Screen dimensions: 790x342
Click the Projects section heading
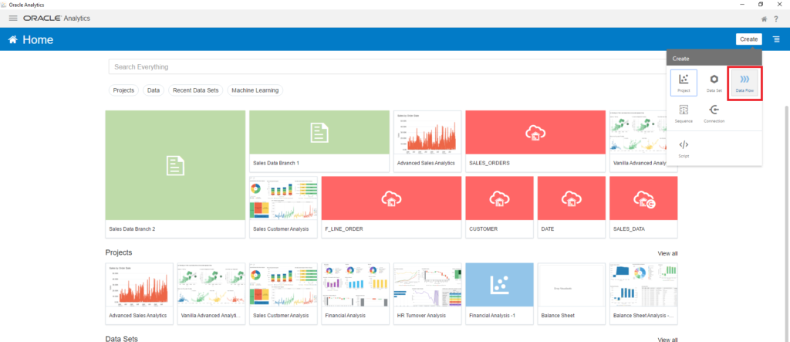coord(119,252)
